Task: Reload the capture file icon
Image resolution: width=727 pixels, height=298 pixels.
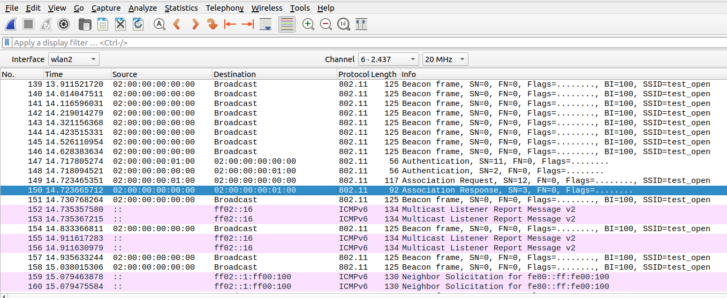Action: (x=138, y=24)
